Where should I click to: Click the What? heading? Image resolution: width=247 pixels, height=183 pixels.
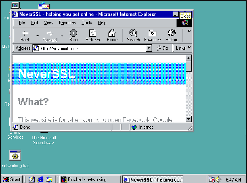point(33,102)
